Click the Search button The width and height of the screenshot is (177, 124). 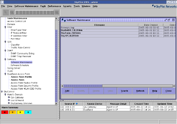coord(124,91)
